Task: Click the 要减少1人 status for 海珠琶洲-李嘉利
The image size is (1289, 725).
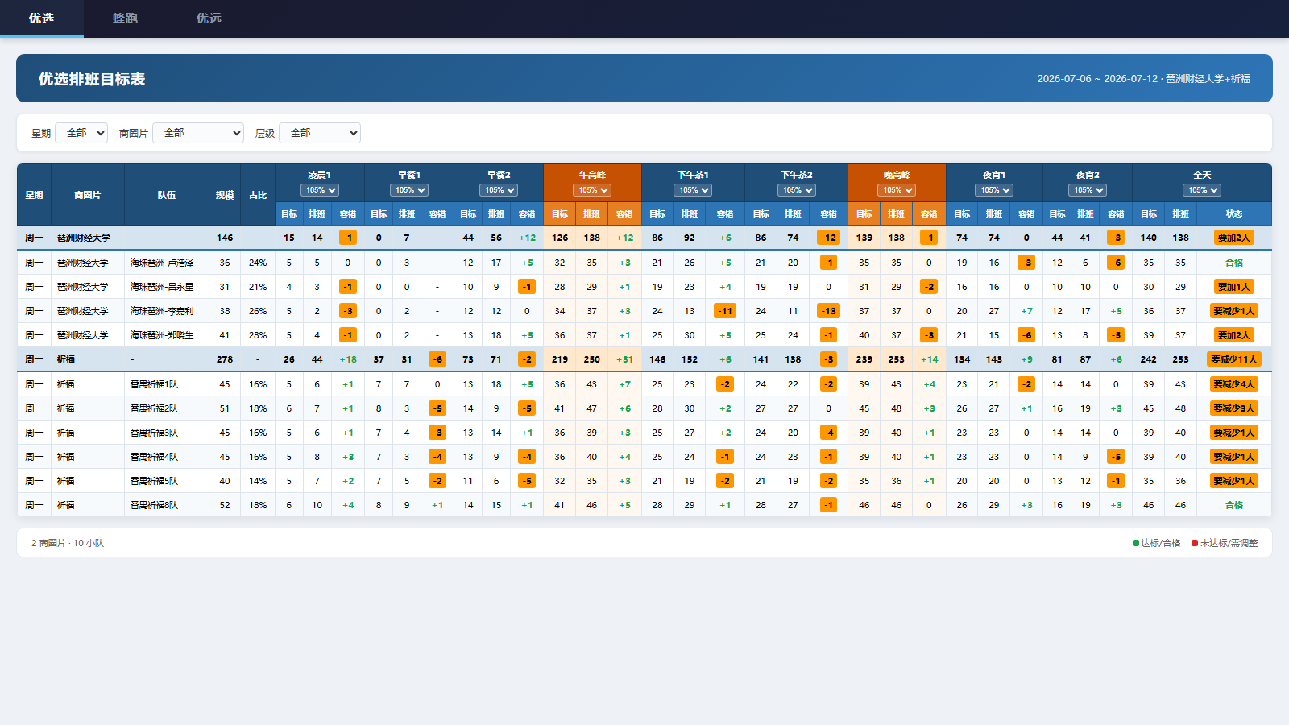Action: [x=1234, y=311]
